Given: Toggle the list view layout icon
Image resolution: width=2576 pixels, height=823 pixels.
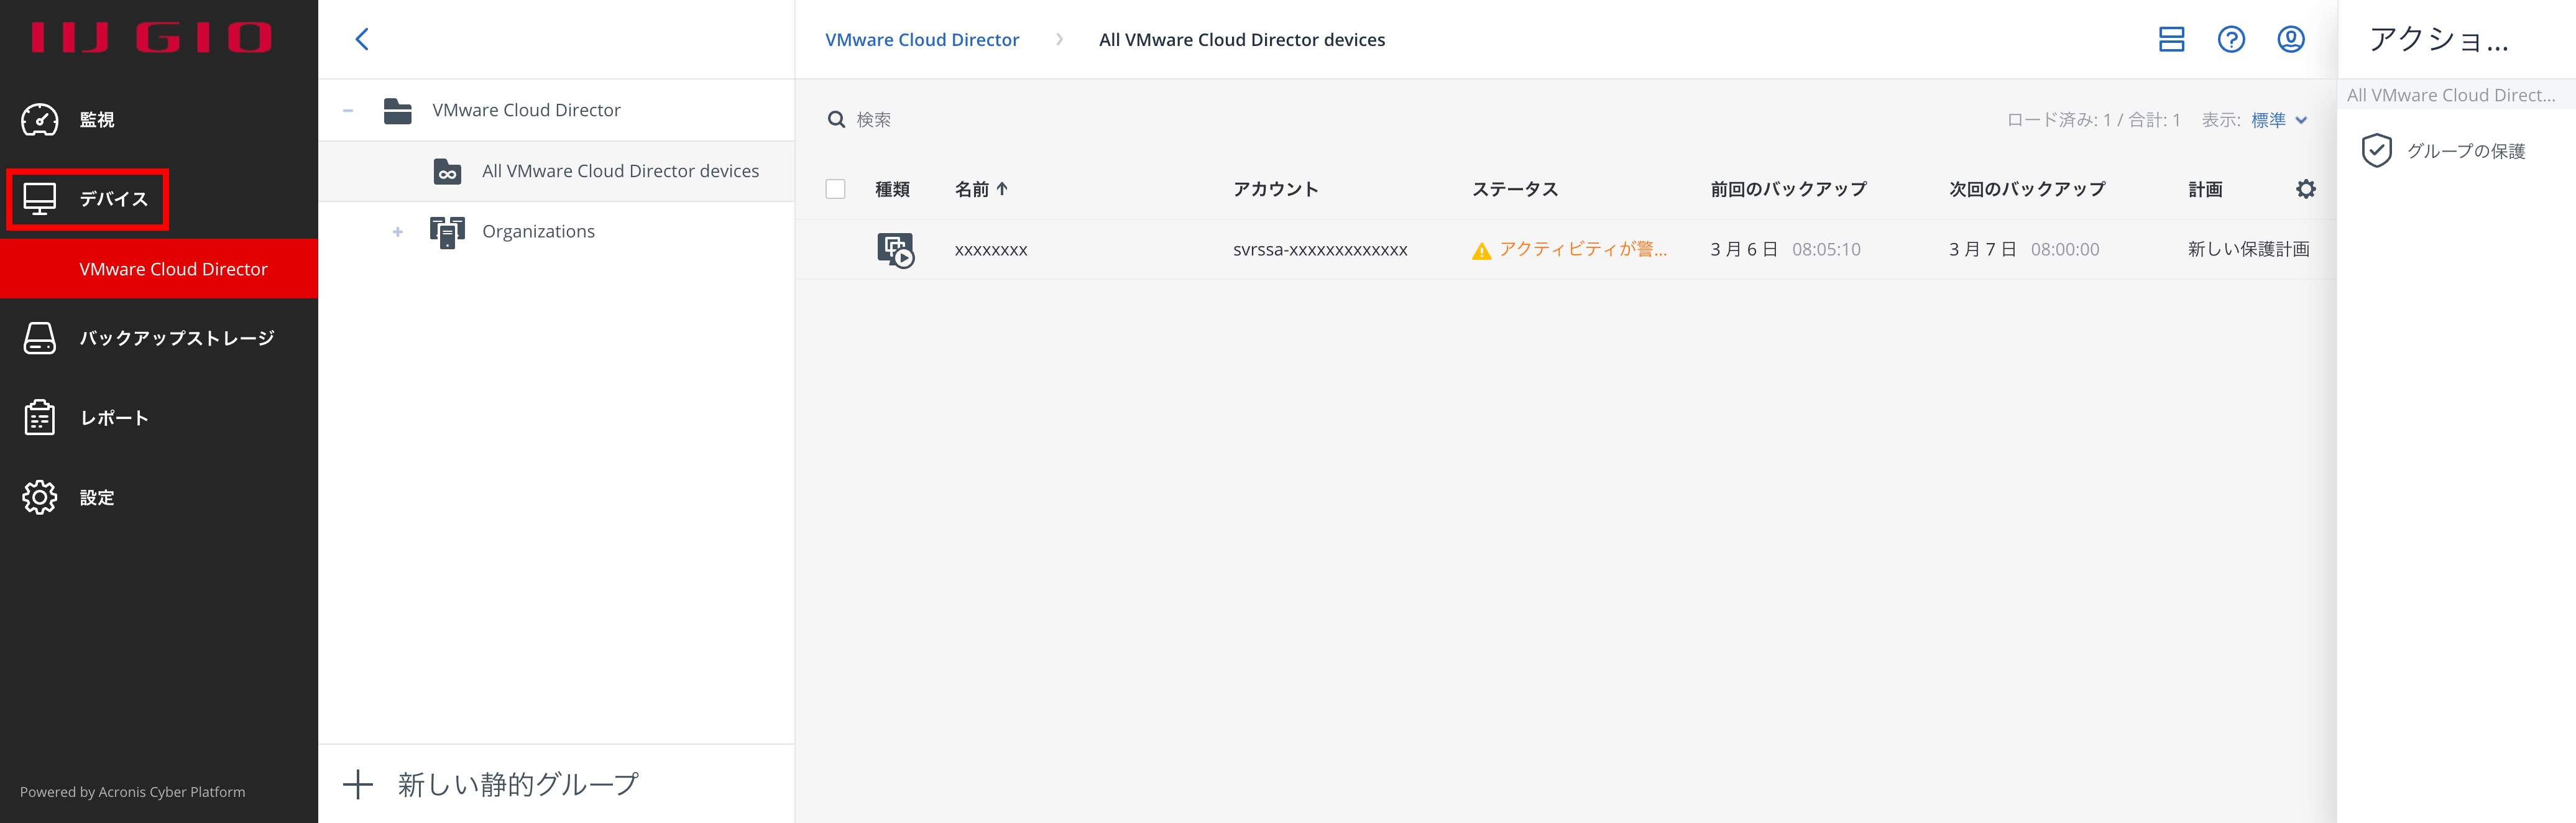Looking at the screenshot, I should 2171,39.
